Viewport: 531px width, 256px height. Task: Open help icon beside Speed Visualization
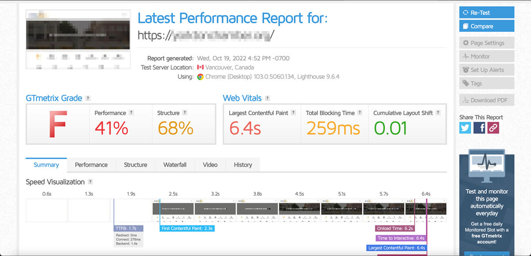(90, 182)
